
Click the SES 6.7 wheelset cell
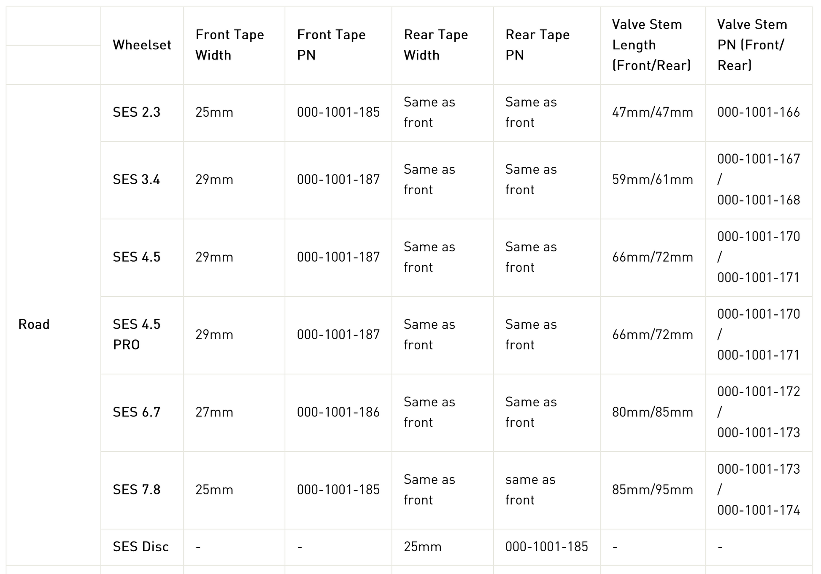[137, 412]
